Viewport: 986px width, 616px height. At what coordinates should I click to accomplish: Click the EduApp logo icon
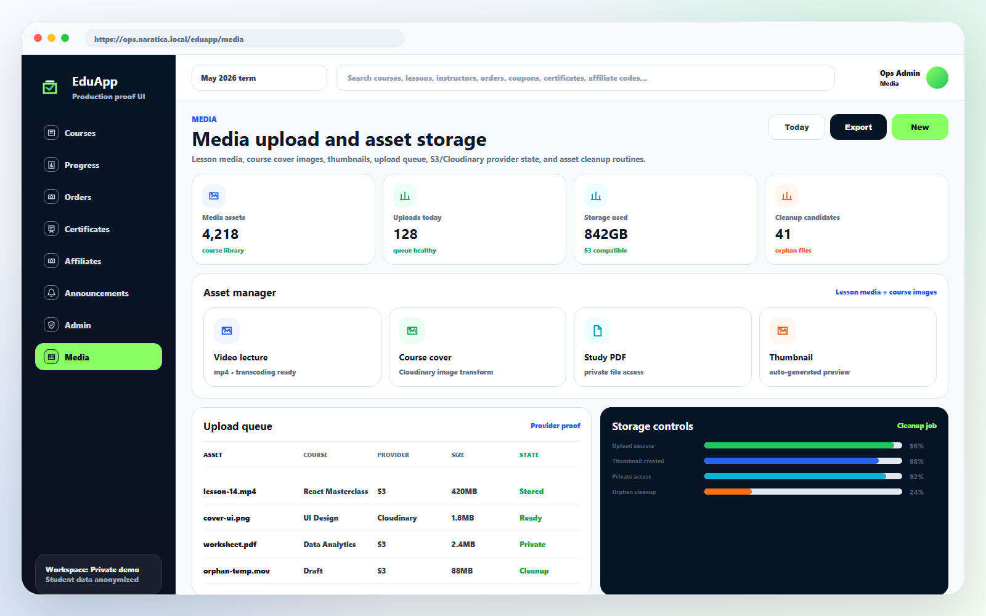pyautogui.click(x=50, y=87)
